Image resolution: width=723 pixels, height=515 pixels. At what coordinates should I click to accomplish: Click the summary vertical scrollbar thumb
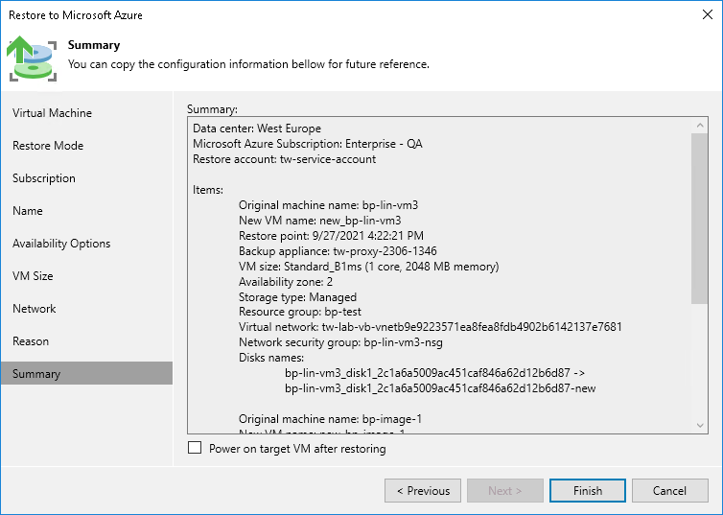pyautogui.click(x=700, y=219)
